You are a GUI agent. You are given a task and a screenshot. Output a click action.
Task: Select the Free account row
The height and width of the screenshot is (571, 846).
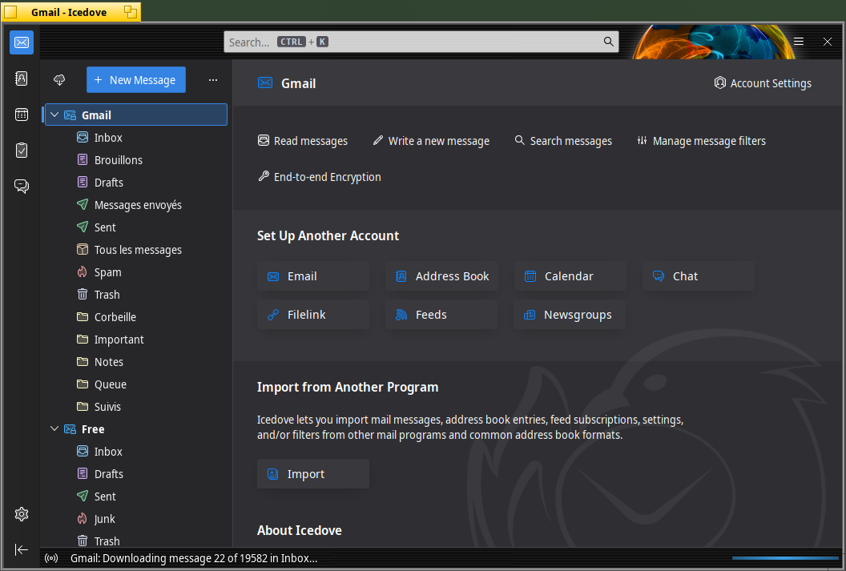pyautogui.click(x=136, y=429)
